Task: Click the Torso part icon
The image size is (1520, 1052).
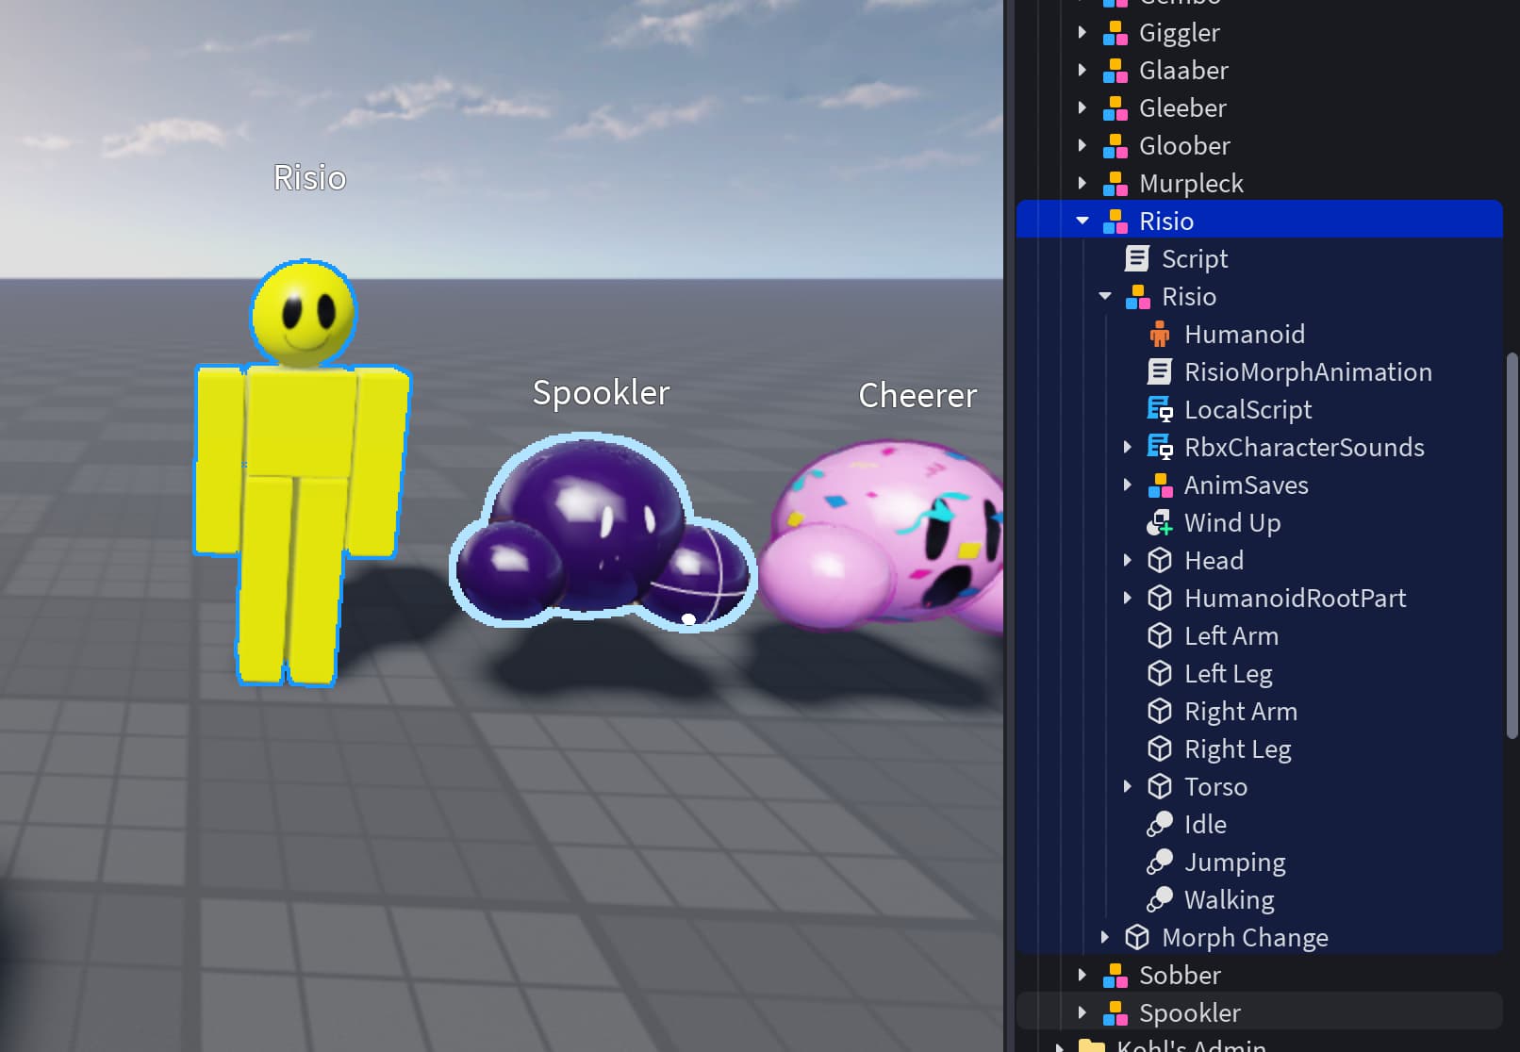Action: coord(1160,787)
